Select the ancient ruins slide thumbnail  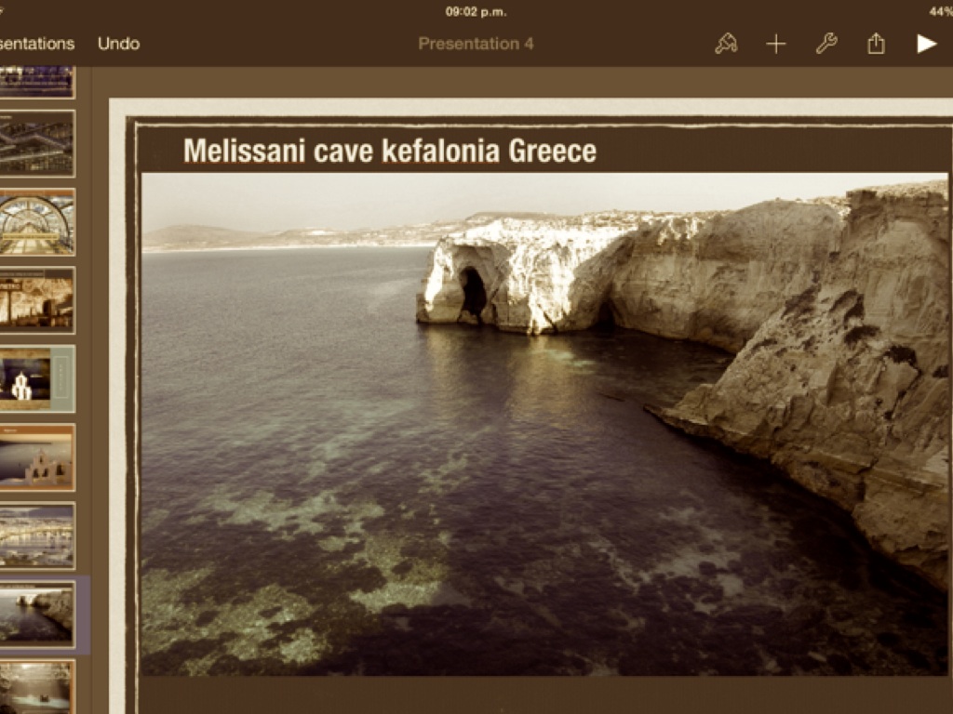tap(35, 300)
